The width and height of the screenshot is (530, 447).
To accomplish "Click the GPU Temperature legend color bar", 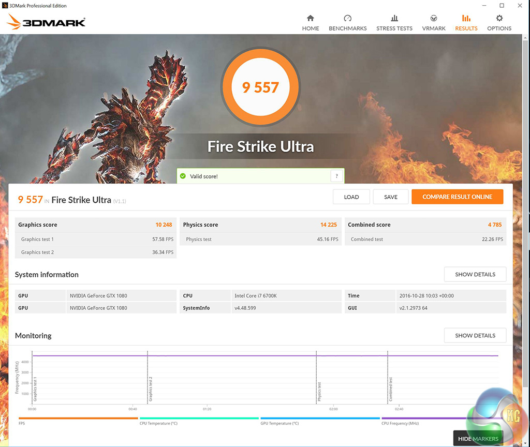I will click(320, 418).
